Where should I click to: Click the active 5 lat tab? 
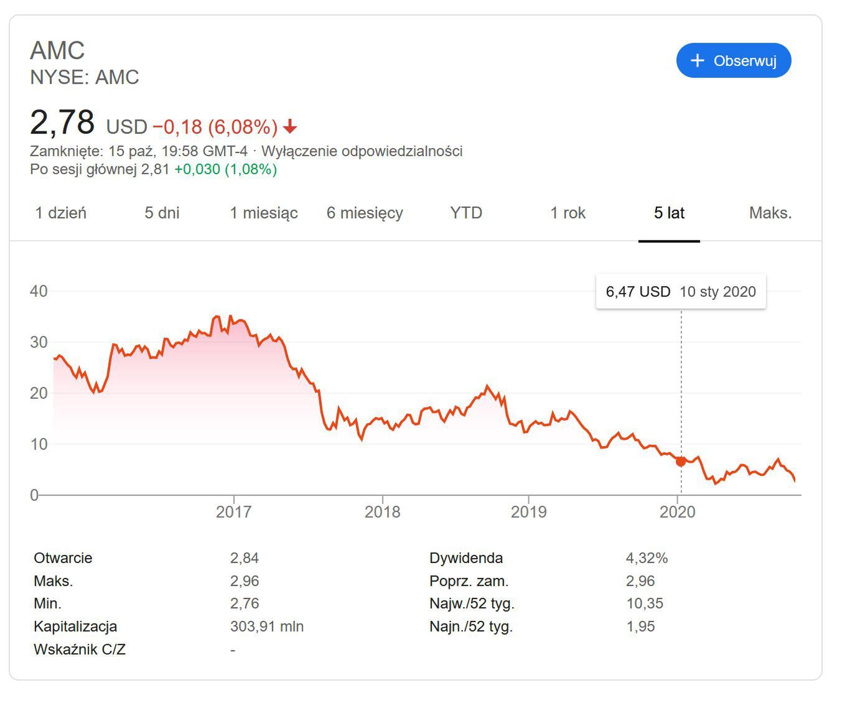[x=669, y=213]
